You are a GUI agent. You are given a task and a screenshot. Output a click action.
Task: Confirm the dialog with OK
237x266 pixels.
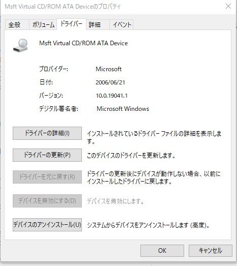tap(162, 251)
